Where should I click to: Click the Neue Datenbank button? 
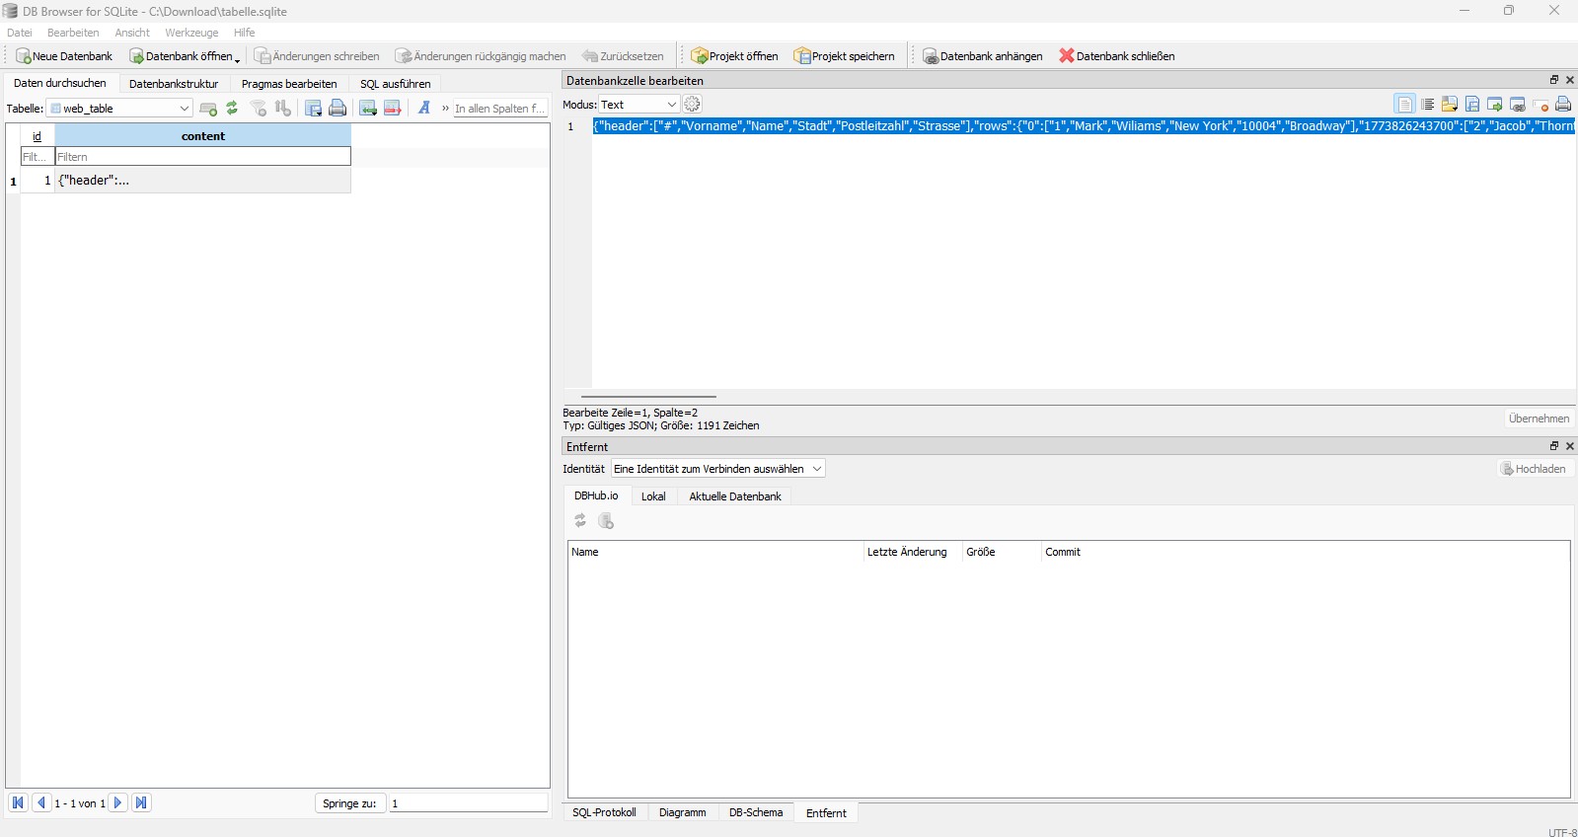(64, 56)
